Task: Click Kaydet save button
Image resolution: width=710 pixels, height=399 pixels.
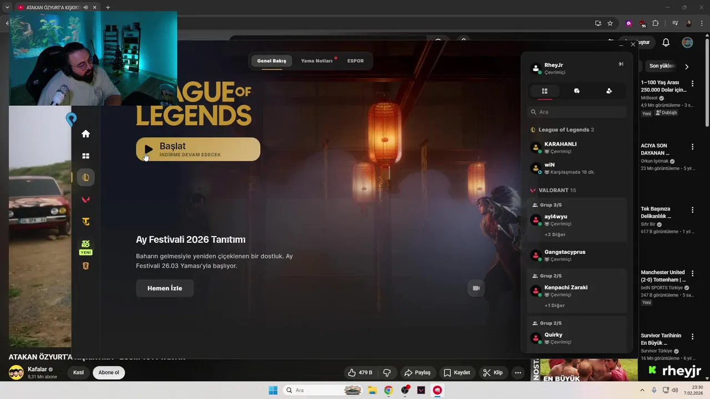Action: tap(457, 372)
